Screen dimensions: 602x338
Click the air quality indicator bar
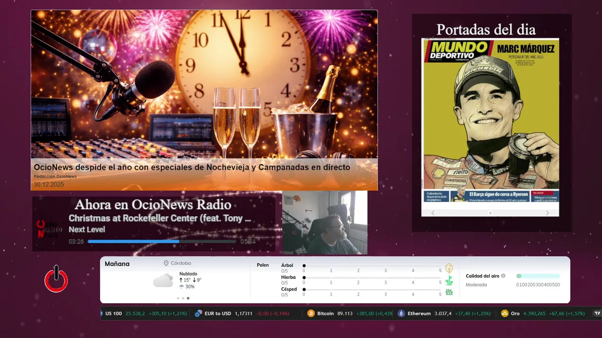pos(538,276)
